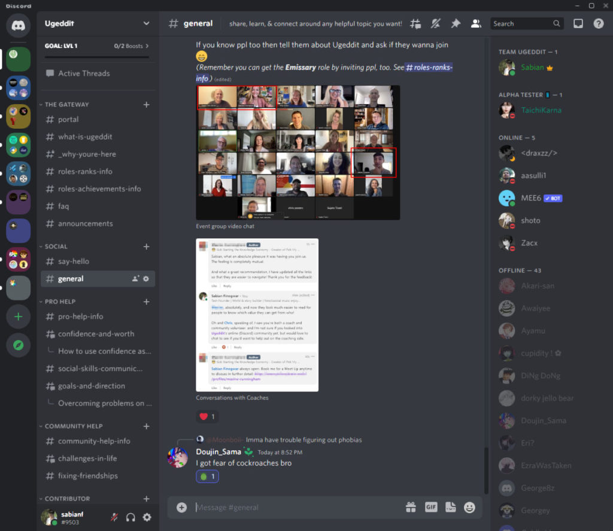Image resolution: width=613 pixels, height=531 pixels.
Task: Click the chat message scrollbar
Action: (x=486, y=471)
